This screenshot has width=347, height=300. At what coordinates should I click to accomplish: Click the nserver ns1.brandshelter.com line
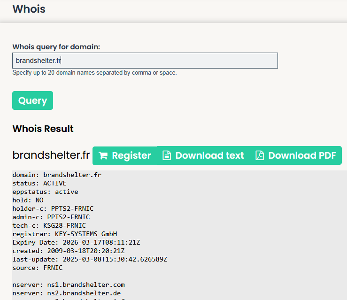69,285
